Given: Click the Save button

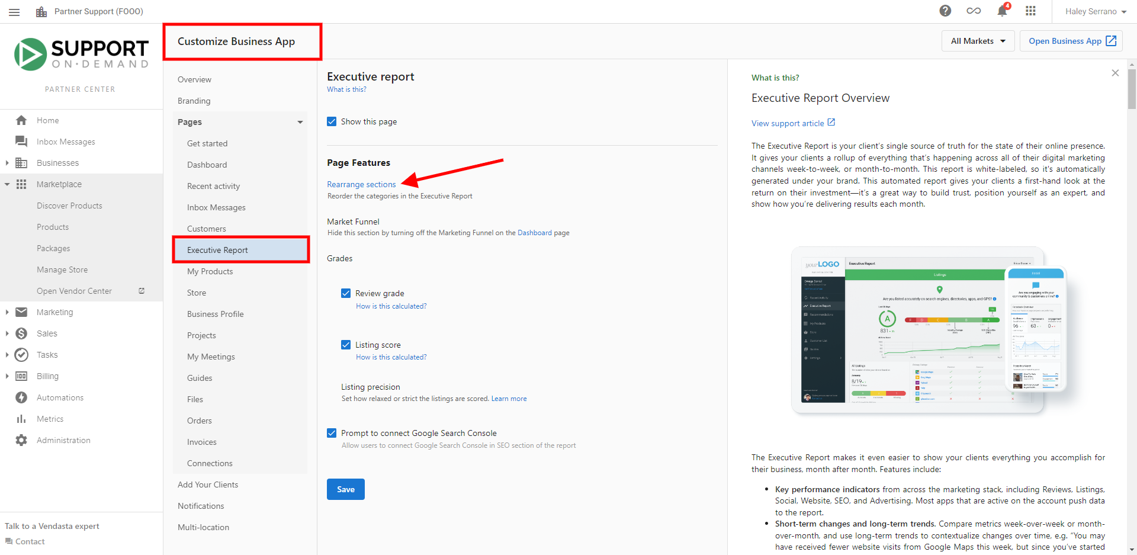Looking at the screenshot, I should tap(346, 489).
